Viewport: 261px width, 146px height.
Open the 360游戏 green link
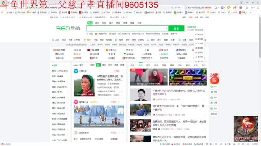pyautogui.click(x=164, y=54)
